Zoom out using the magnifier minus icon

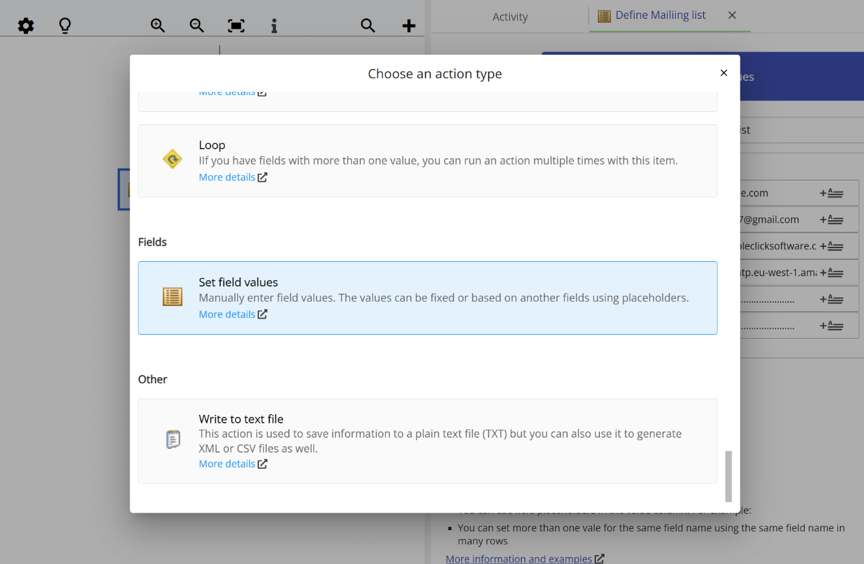coord(196,25)
